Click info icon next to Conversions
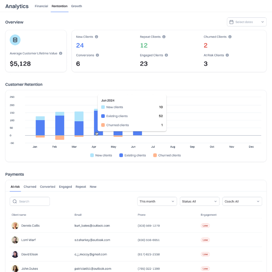 click(97, 55)
